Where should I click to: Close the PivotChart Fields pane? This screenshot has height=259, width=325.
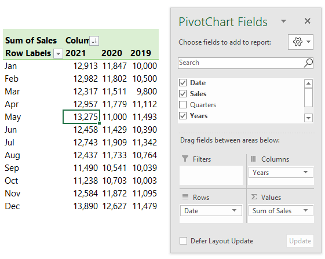coord(308,21)
